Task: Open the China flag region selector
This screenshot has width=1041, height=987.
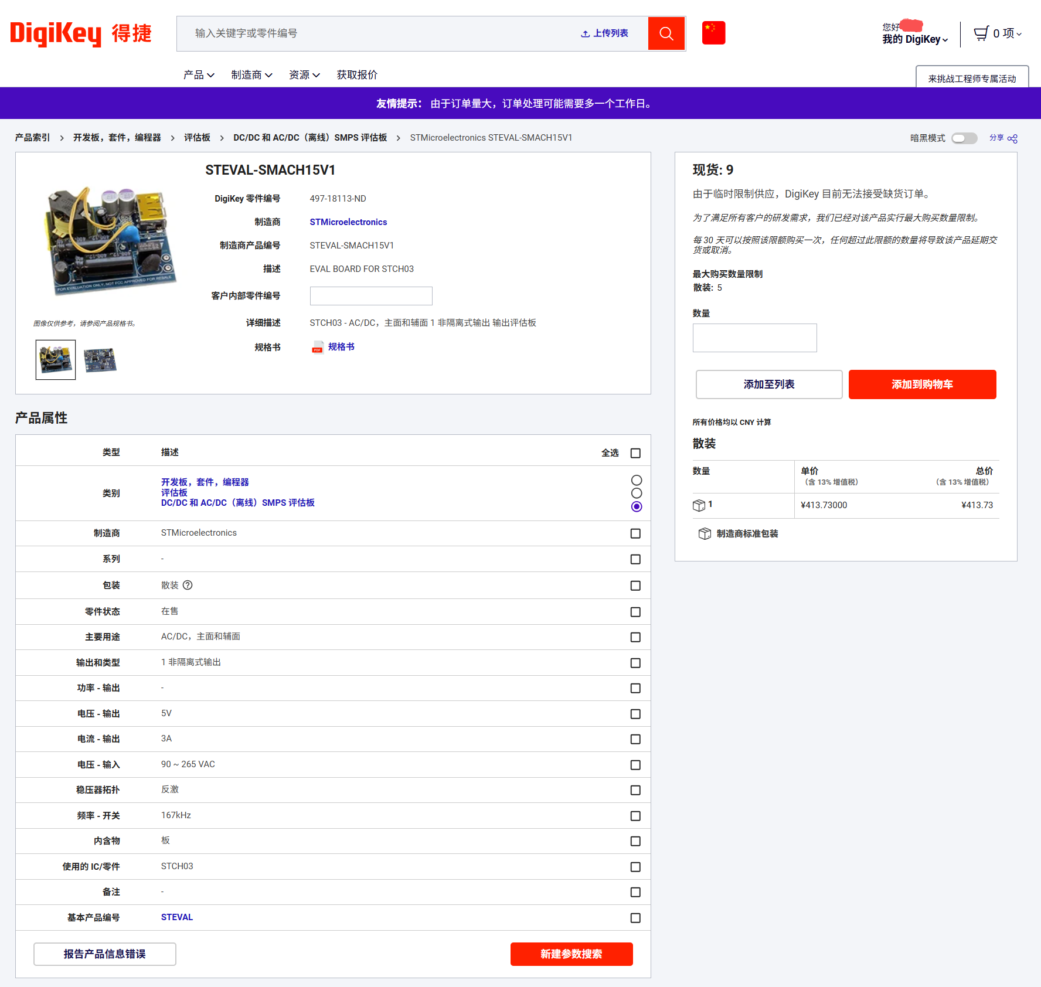Action: tap(713, 33)
